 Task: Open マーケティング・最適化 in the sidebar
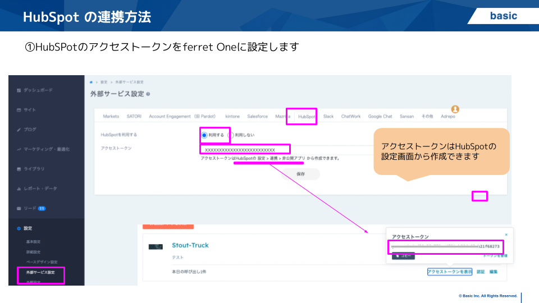[x=43, y=149]
